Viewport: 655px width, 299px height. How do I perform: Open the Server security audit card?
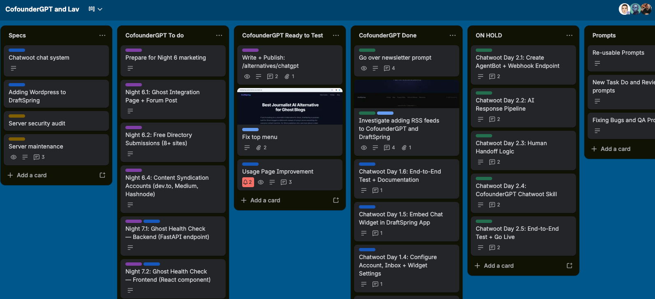click(56, 121)
